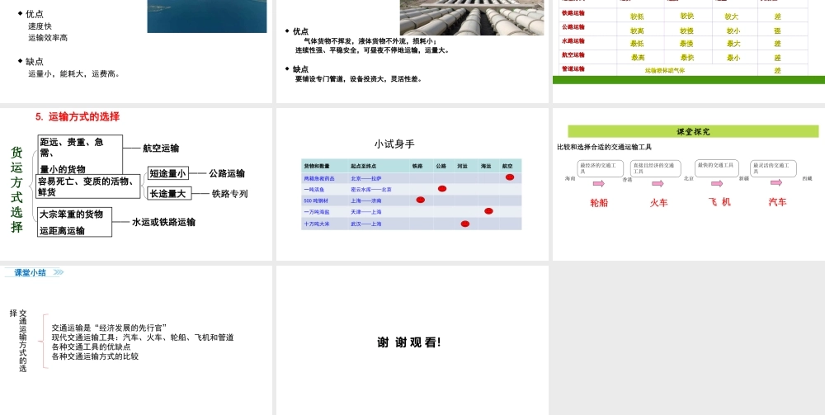Viewport: 825px width, 415px height.
Task: Click the red dot in the 十万吨大米 row
Action: pos(465,224)
